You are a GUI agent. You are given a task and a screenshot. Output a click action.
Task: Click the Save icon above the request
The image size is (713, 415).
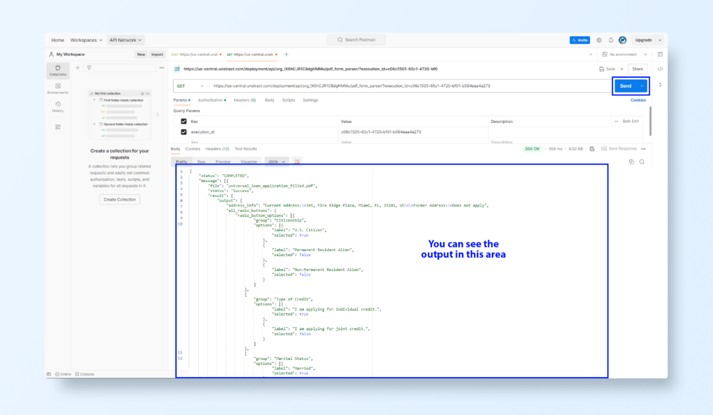[x=602, y=69]
